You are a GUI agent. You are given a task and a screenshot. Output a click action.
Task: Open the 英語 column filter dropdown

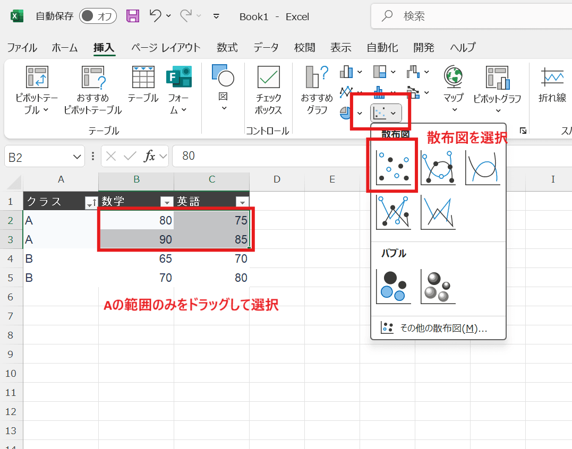point(242,202)
